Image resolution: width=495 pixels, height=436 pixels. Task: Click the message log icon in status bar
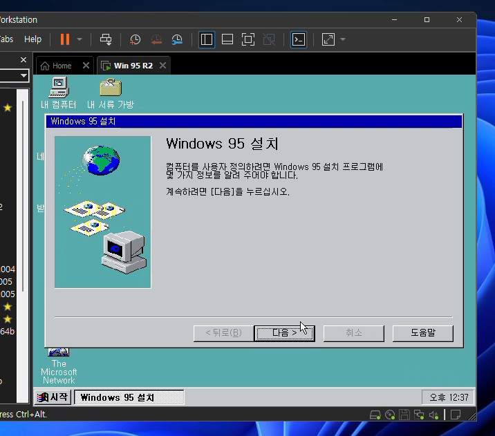click(455, 415)
